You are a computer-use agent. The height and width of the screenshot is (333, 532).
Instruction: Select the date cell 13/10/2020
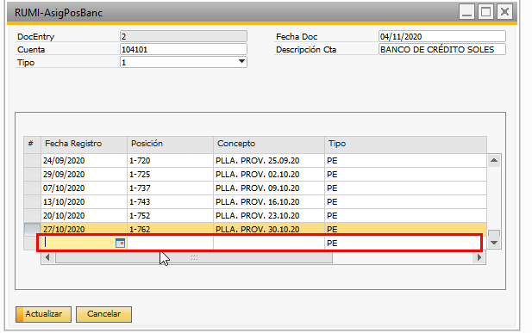84,202
